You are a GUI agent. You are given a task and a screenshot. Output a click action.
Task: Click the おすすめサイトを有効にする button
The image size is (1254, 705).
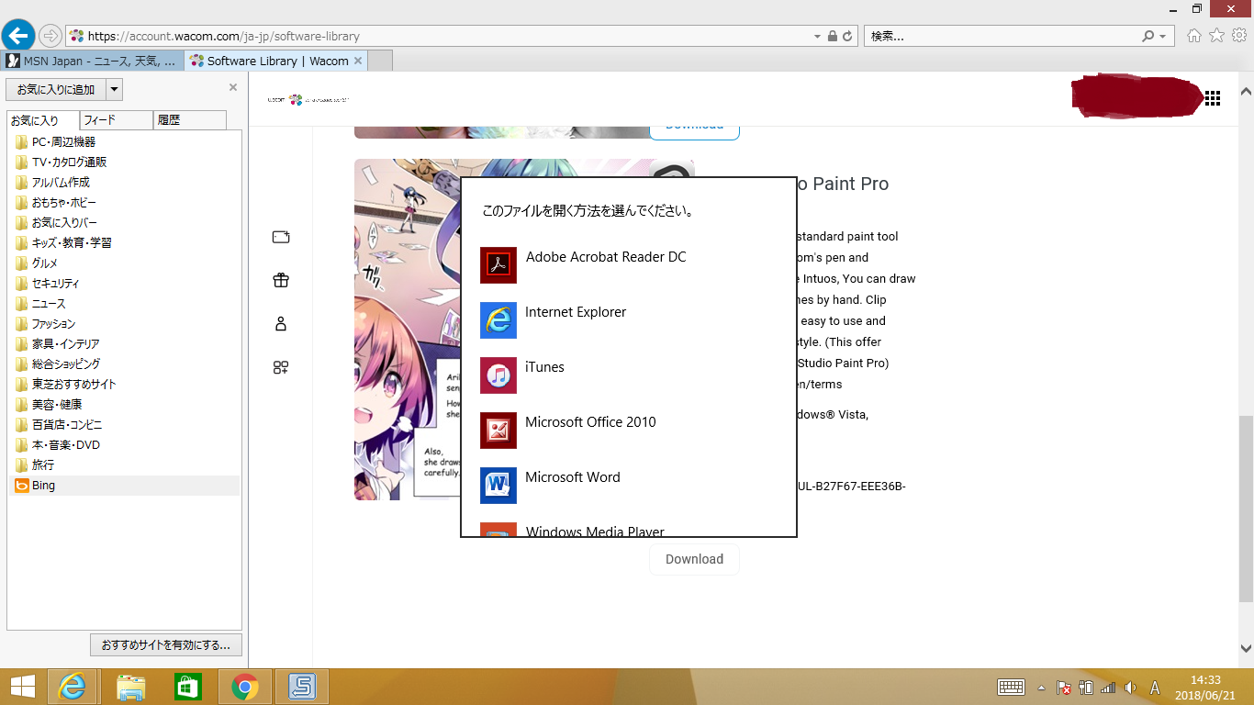(166, 644)
